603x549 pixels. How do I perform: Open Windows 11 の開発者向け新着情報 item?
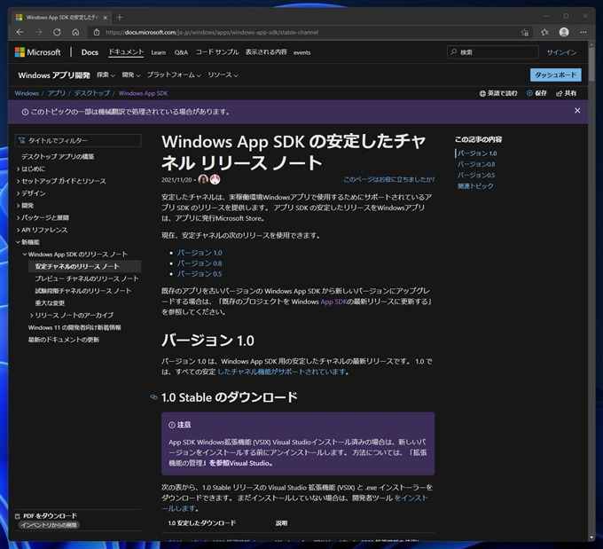tap(74, 328)
